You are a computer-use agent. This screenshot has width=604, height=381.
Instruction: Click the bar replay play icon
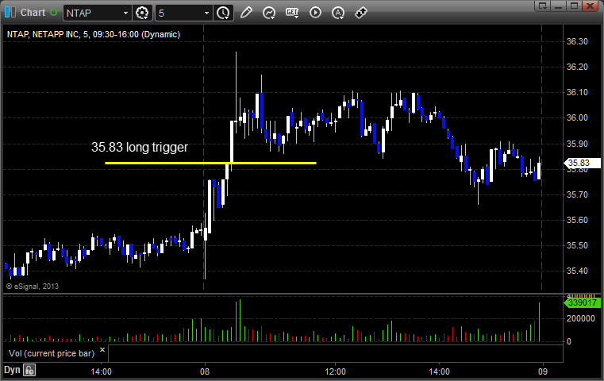pos(315,13)
